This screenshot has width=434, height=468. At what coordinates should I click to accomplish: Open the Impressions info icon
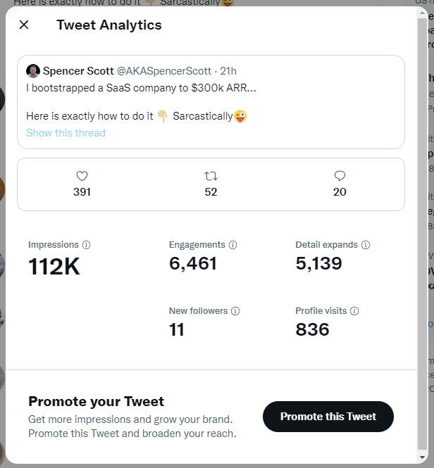(x=87, y=245)
